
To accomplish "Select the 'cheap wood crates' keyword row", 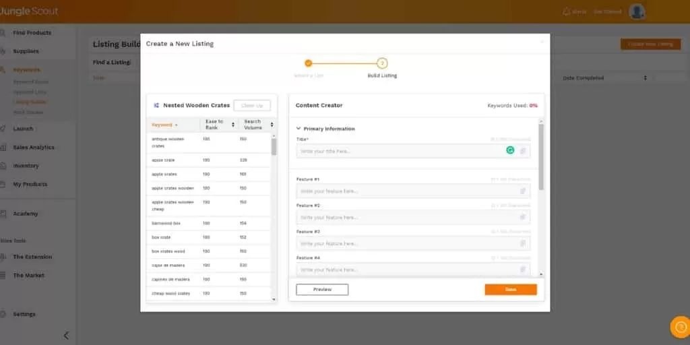I will click(x=209, y=294).
